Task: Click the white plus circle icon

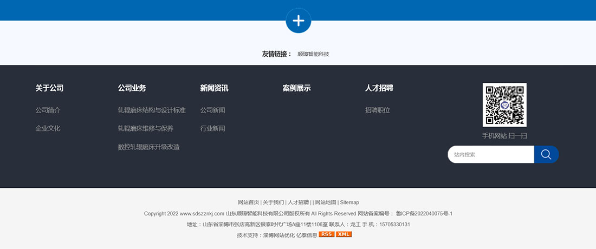Action: [298, 21]
